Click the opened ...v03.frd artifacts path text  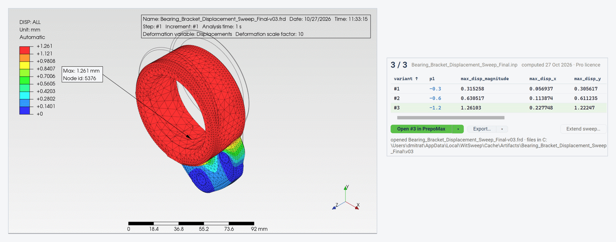pos(498,145)
